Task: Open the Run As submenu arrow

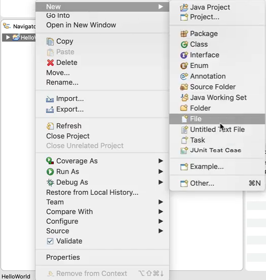Action: point(161,171)
